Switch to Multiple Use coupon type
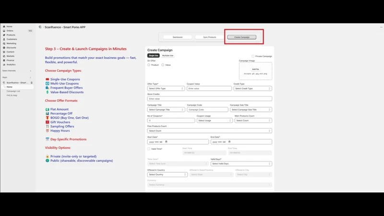The image size is (384, 216). (x=168, y=56)
